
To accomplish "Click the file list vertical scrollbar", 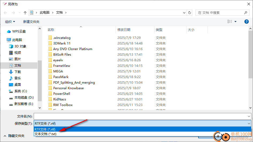I will (250, 55).
